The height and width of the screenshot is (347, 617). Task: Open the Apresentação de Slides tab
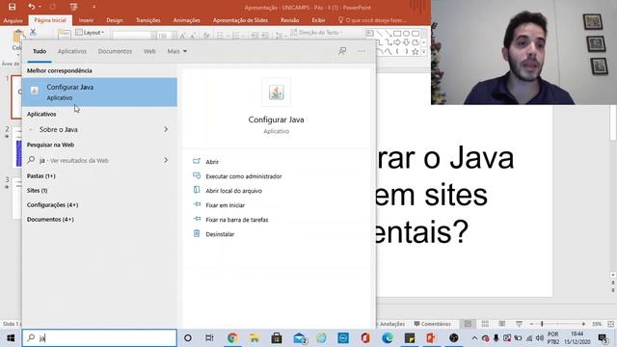[240, 20]
